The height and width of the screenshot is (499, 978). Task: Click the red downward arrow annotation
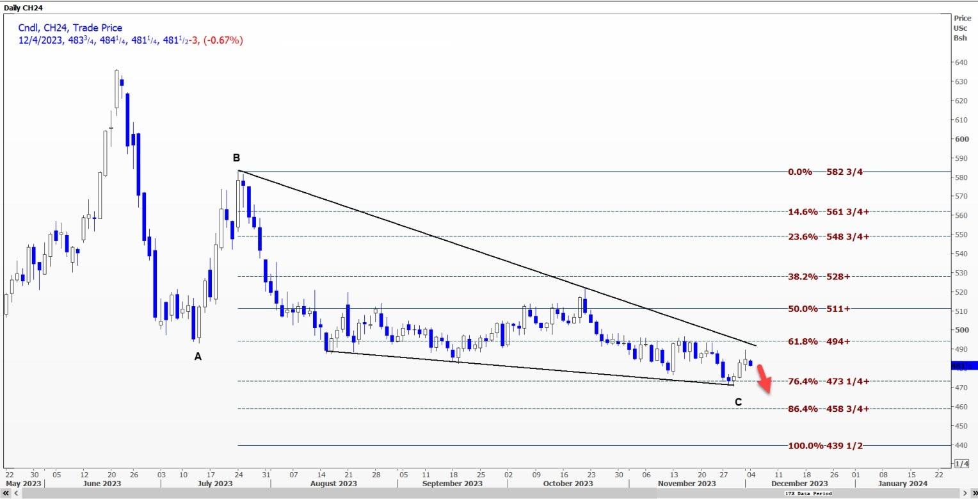pos(764,378)
